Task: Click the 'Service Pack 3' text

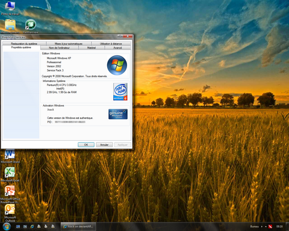Action: 55,70
